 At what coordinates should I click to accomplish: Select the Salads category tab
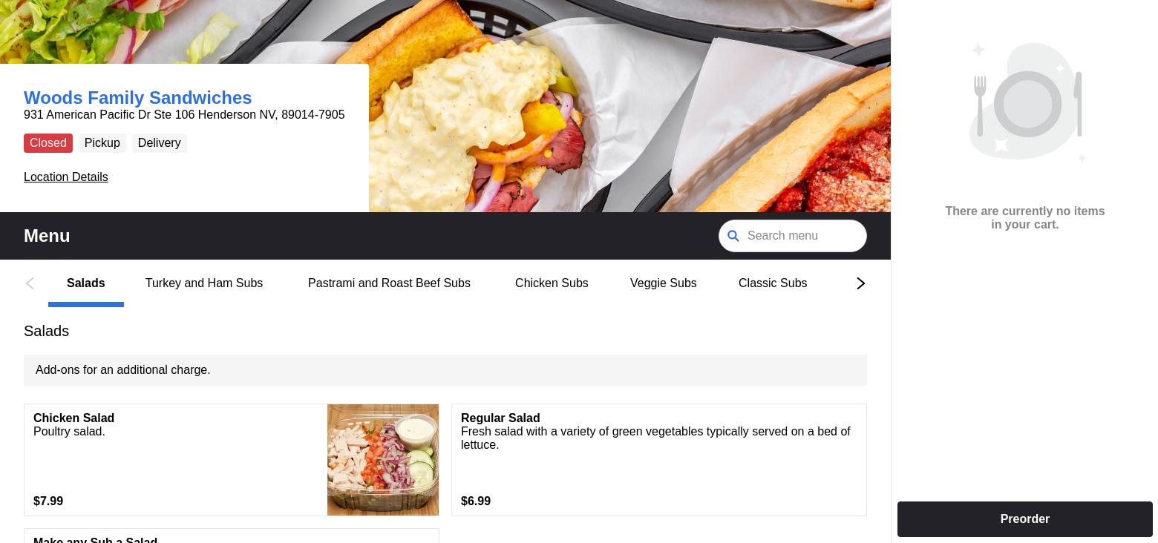click(x=86, y=283)
